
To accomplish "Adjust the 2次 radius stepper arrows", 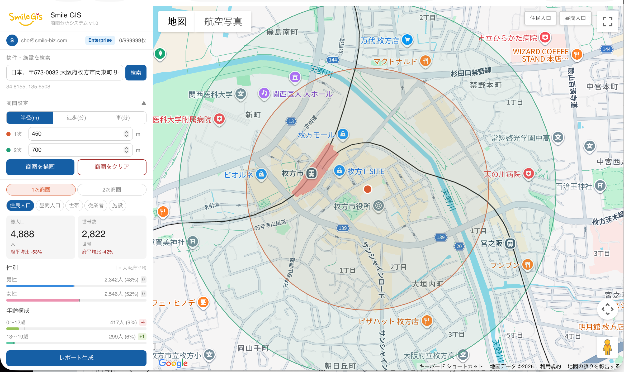I will click(126, 150).
